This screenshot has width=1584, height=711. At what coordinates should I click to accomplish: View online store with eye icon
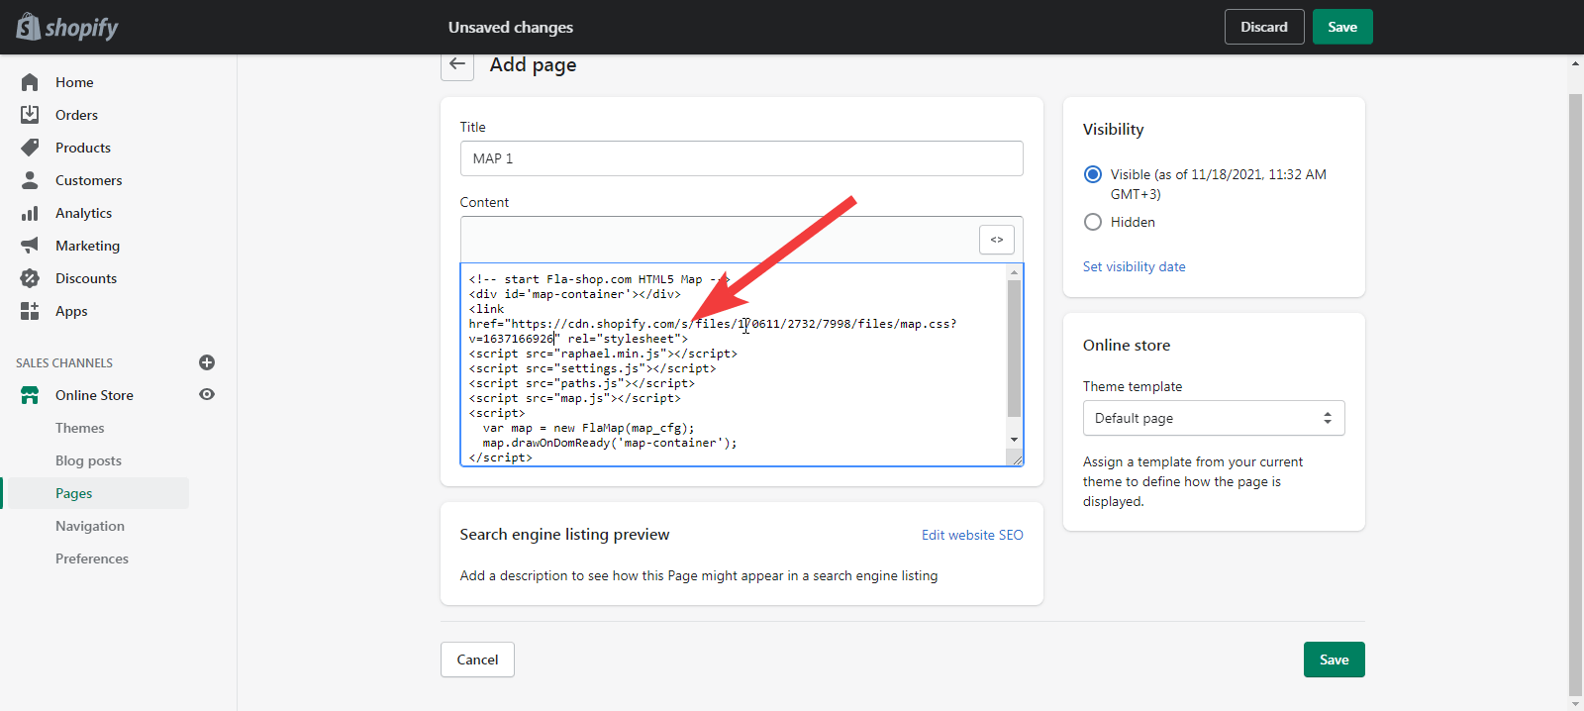(207, 394)
